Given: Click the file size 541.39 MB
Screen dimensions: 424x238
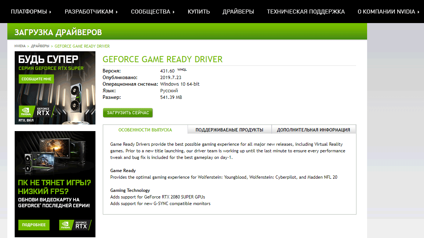Looking at the screenshot, I should pos(171,97).
